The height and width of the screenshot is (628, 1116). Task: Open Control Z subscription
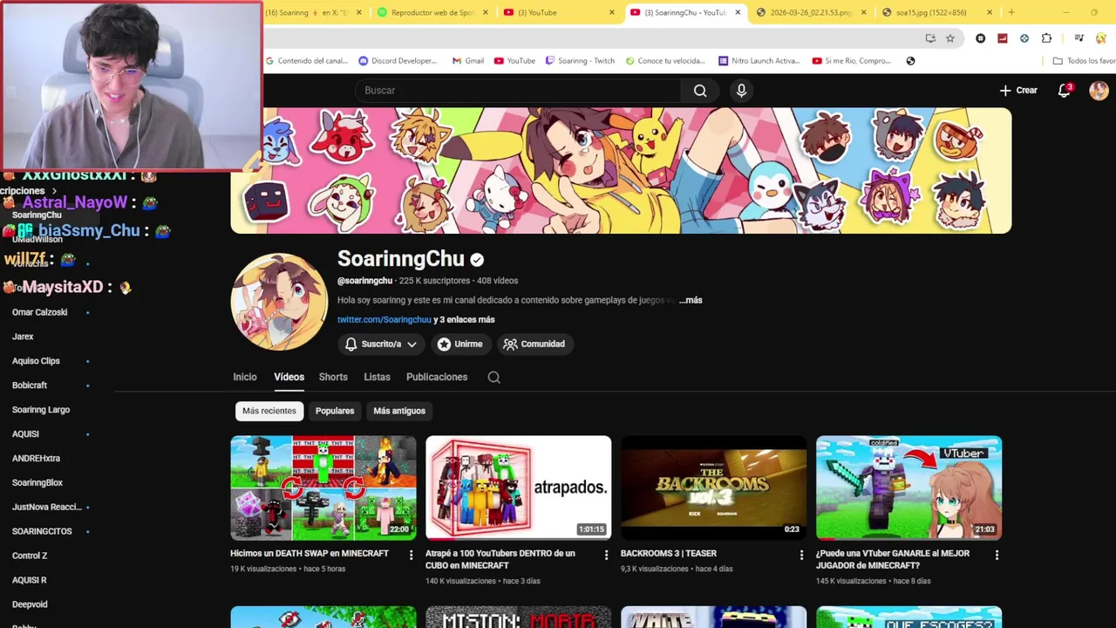(30, 556)
